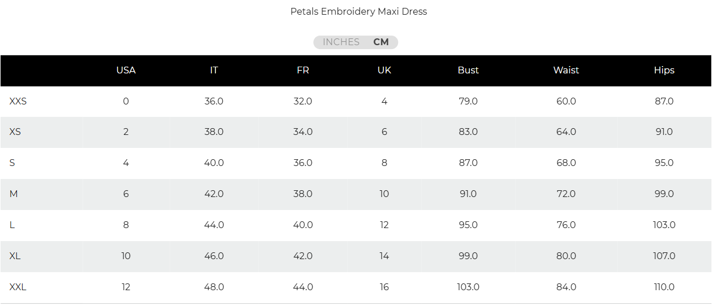Select the Bust column header
This screenshot has width=713, height=306.
(x=468, y=71)
